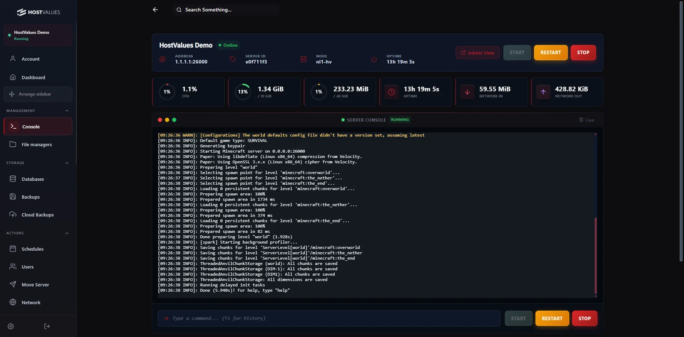Click the CPU usage gauge
Image resolution: width=684 pixels, height=337 pixels.
167,92
